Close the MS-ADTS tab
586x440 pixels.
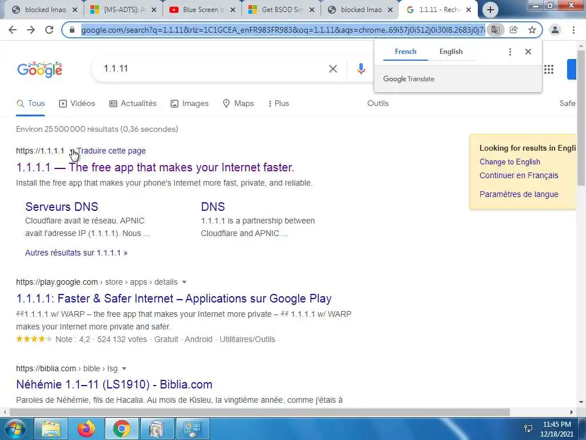click(154, 10)
